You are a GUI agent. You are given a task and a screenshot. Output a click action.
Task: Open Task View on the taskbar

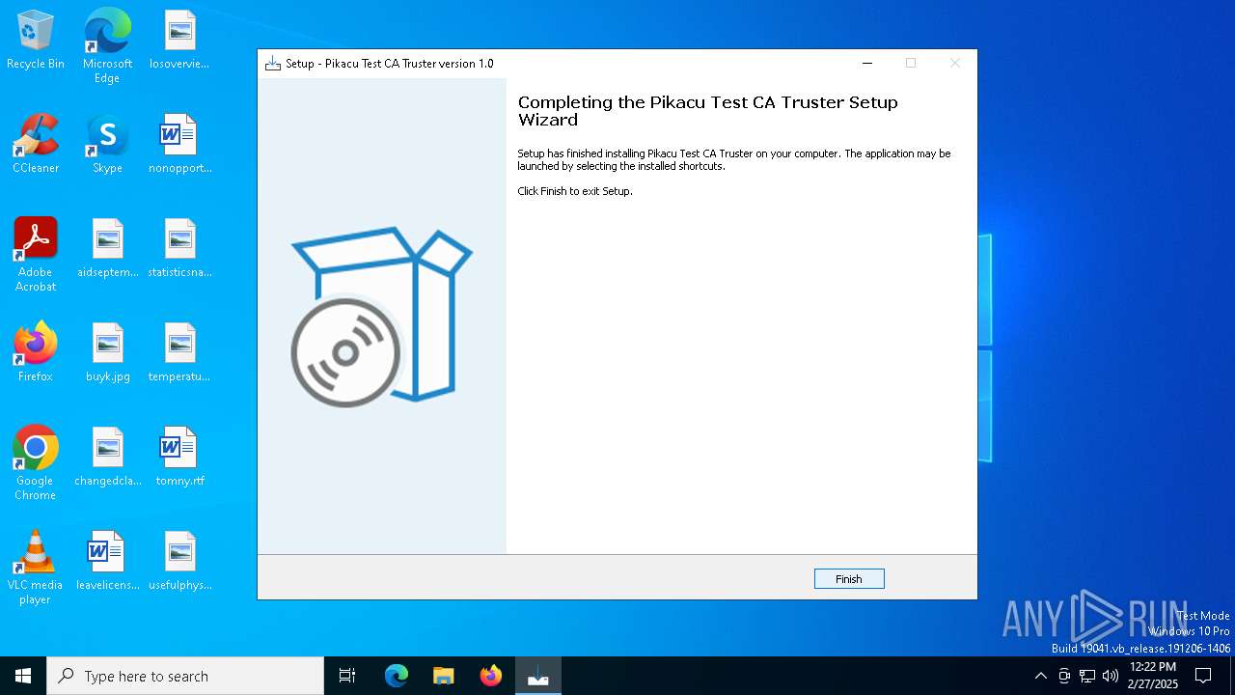coord(347,676)
